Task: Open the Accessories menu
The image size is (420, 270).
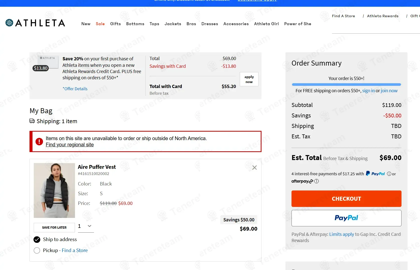Action: pos(236,24)
